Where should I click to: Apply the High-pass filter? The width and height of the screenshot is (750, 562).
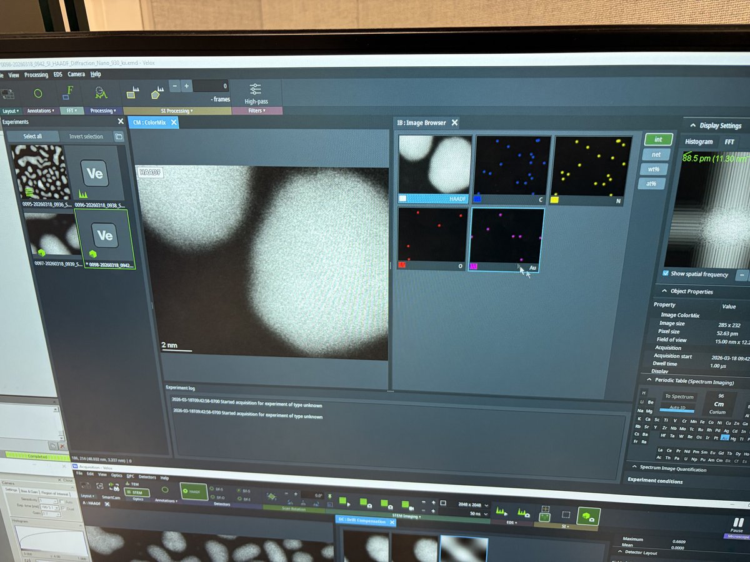256,93
